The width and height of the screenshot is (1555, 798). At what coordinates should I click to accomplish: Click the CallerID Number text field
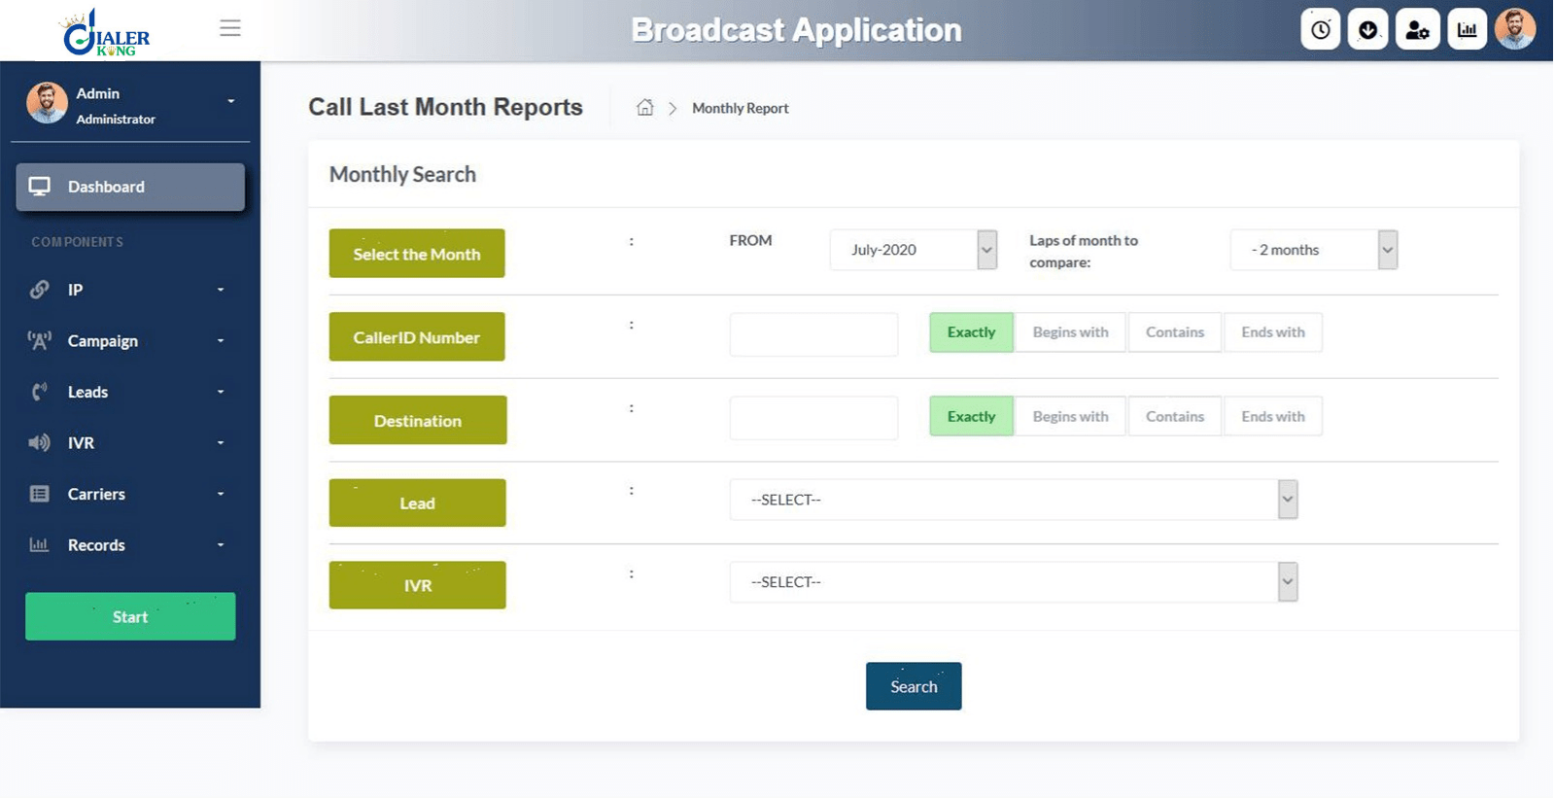813,334
